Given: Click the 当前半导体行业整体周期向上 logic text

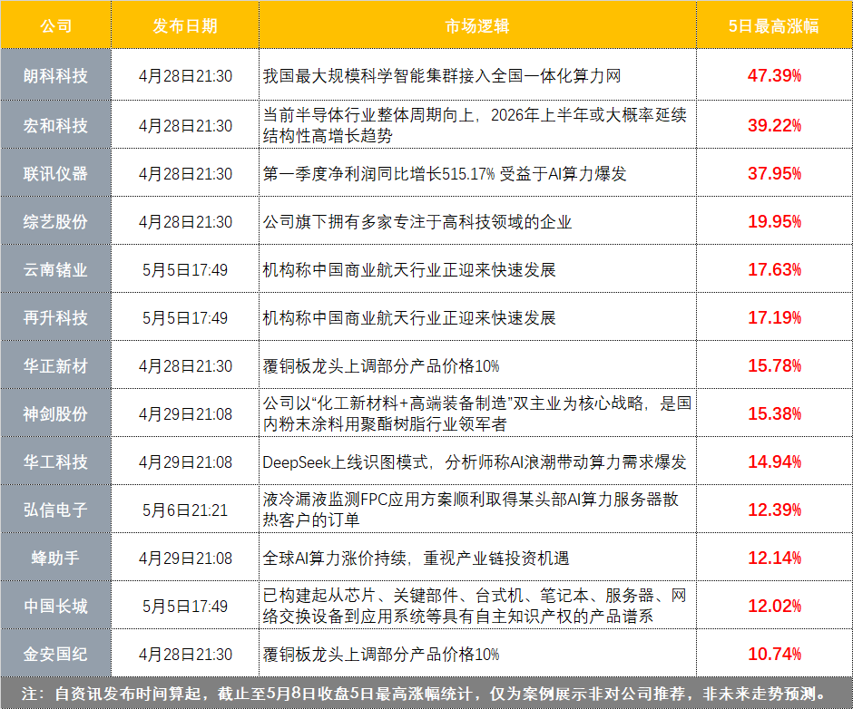Looking at the screenshot, I should 475,125.
